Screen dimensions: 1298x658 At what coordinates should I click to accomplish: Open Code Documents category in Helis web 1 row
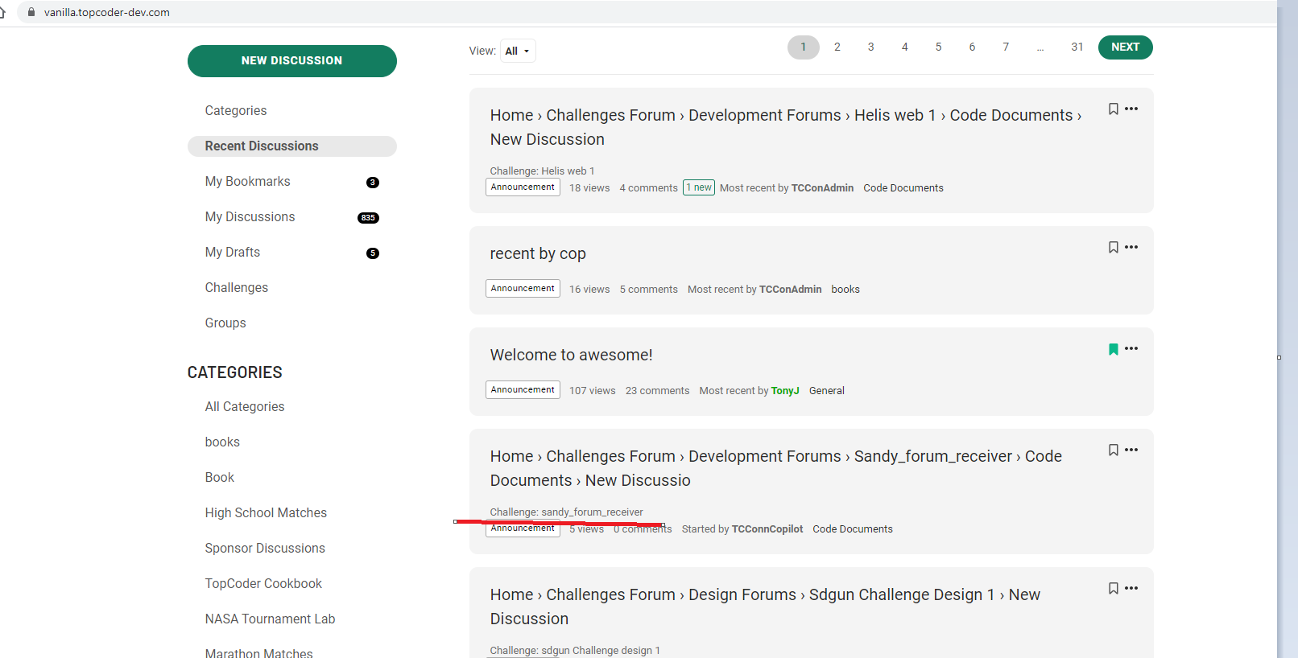click(x=903, y=187)
